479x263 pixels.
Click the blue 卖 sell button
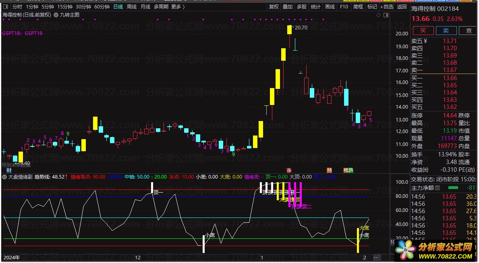pos(446,31)
